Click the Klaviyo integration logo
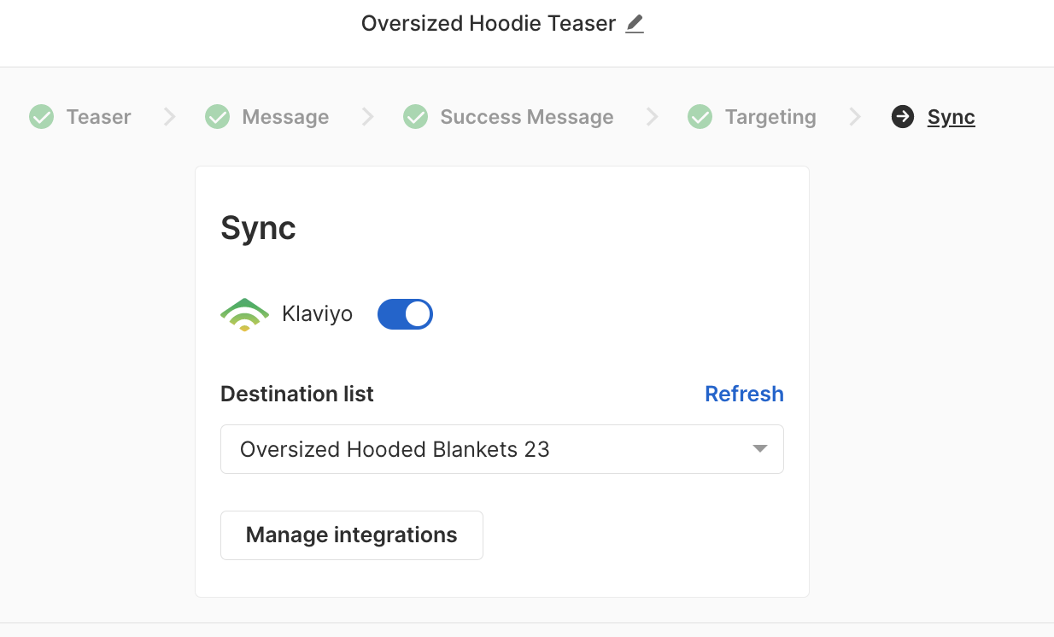This screenshot has width=1054, height=637. [244, 313]
